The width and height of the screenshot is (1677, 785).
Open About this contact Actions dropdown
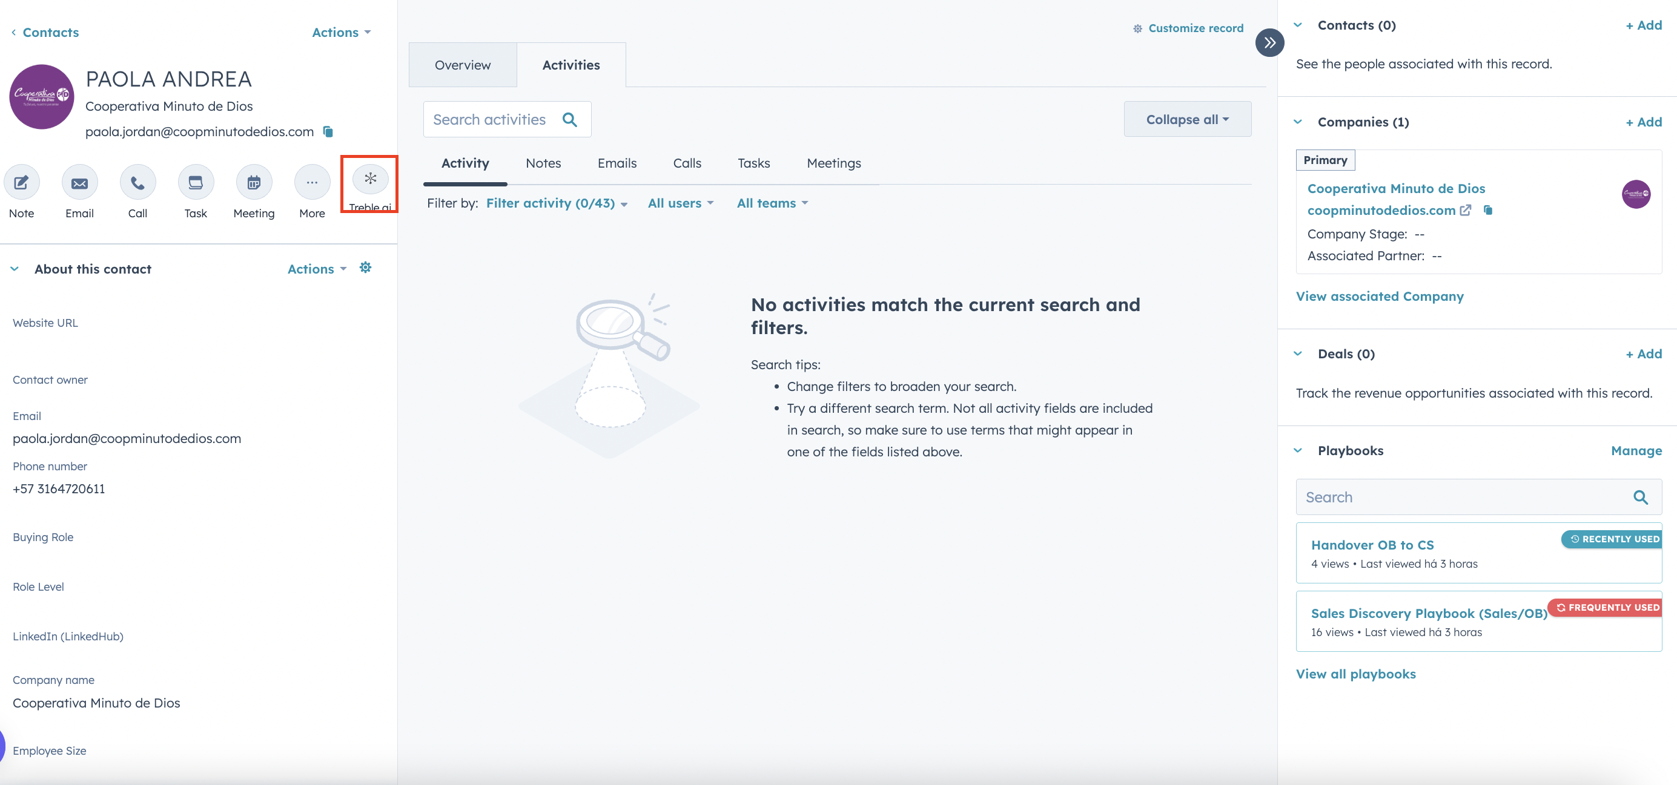click(317, 269)
